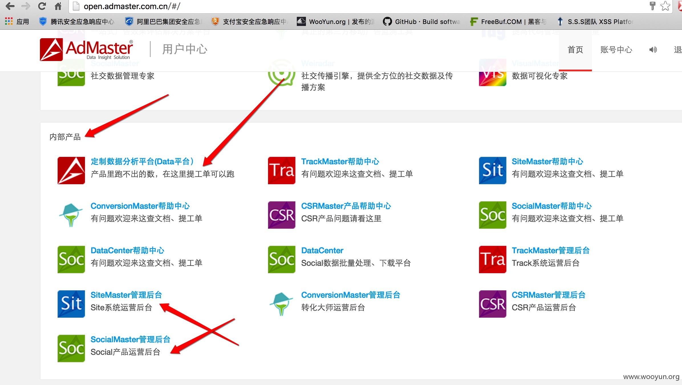Open 支付宝安全应急响应中心 bookmark
This screenshot has height=385, width=682.
[249, 22]
